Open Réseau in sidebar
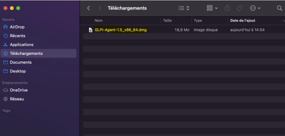Screen dimensions: 285x136 click(38, 99)
